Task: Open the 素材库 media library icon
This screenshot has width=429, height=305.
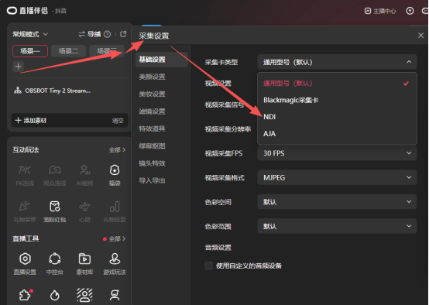Action: pyautogui.click(x=84, y=259)
